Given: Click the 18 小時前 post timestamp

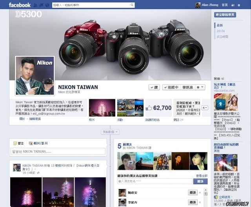Looking at the screenshot, I should pos(29,173).
